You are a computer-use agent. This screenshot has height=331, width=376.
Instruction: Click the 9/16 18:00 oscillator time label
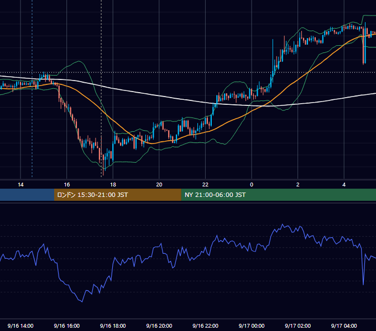[x=113, y=325]
